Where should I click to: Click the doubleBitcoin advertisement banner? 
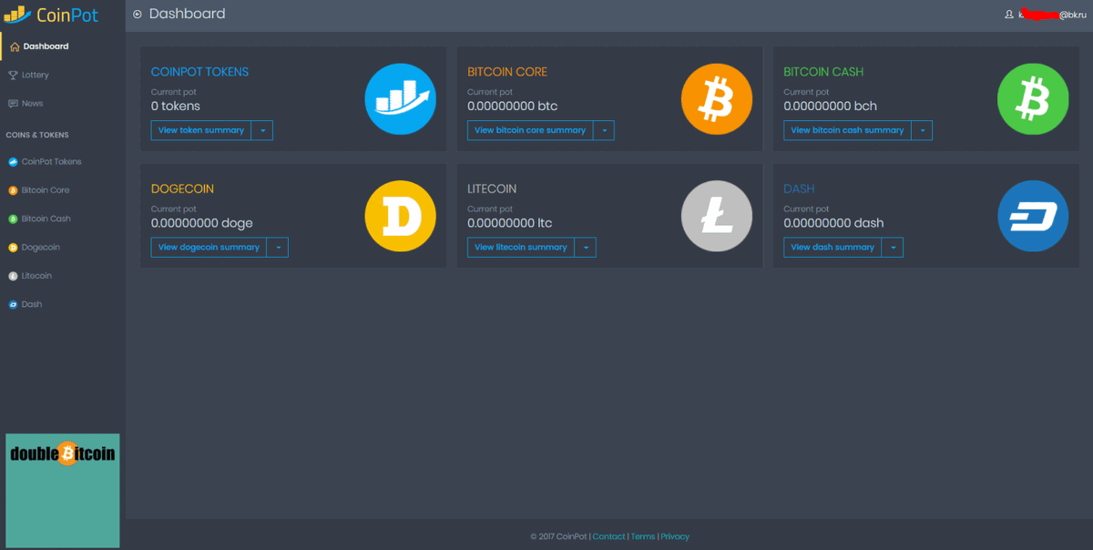[63, 490]
